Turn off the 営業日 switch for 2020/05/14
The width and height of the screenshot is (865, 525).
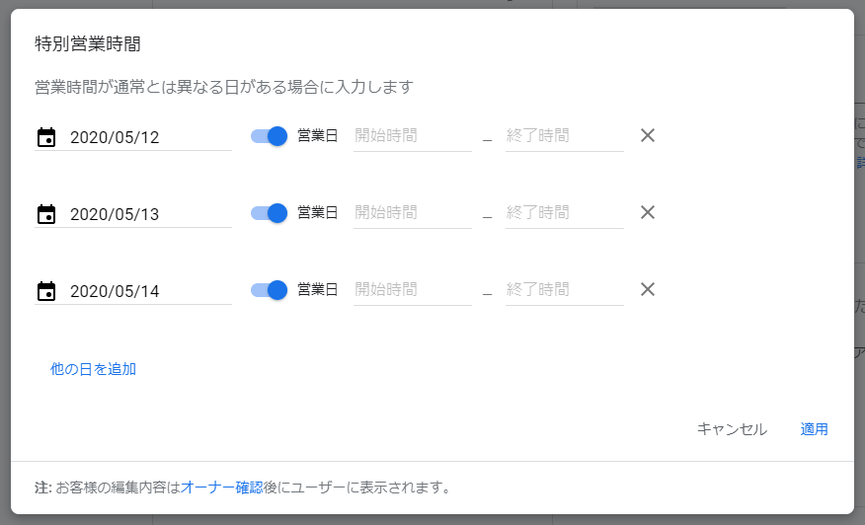coord(269,289)
